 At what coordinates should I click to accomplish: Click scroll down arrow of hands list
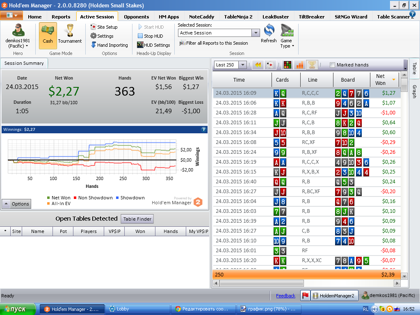click(404, 276)
